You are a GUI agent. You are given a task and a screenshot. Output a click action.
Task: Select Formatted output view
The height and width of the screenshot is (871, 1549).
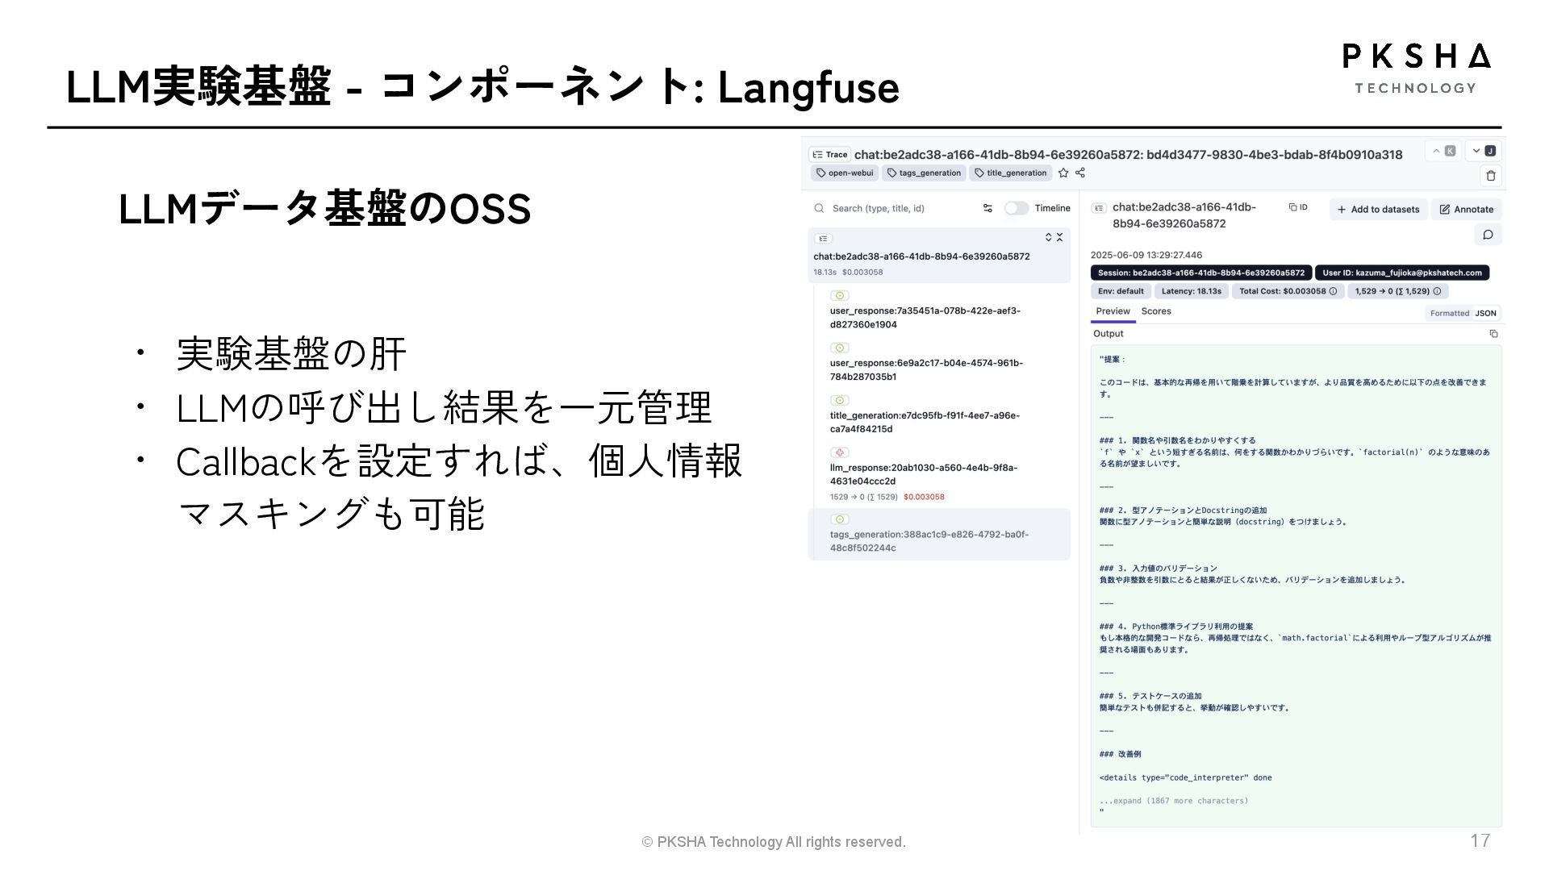[1449, 313]
